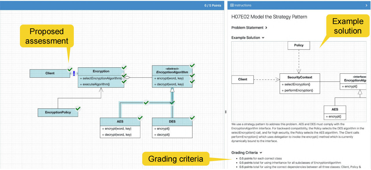Toggle the checkmark beside executeAlgorithm()
Image resolution: width=371 pixels, height=170 pixels.
pos(124,82)
